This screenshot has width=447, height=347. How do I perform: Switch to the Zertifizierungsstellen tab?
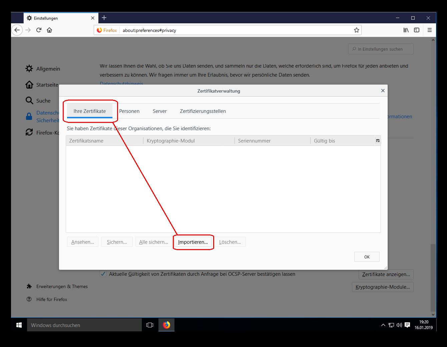tap(202, 111)
